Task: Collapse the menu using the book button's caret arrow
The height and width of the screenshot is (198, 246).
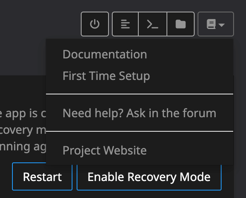Action: pos(222,25)
